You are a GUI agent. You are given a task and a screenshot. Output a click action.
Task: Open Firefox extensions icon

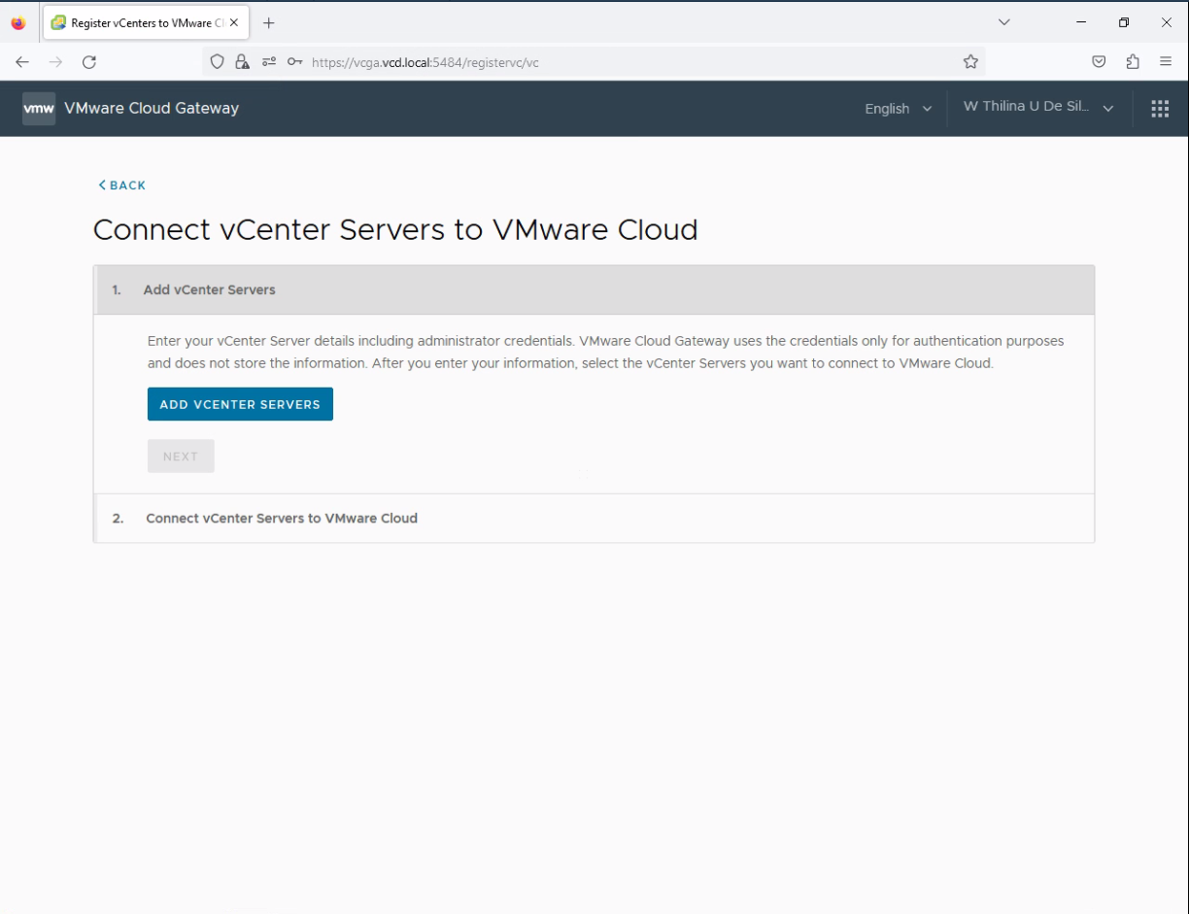click(1133, 62)
